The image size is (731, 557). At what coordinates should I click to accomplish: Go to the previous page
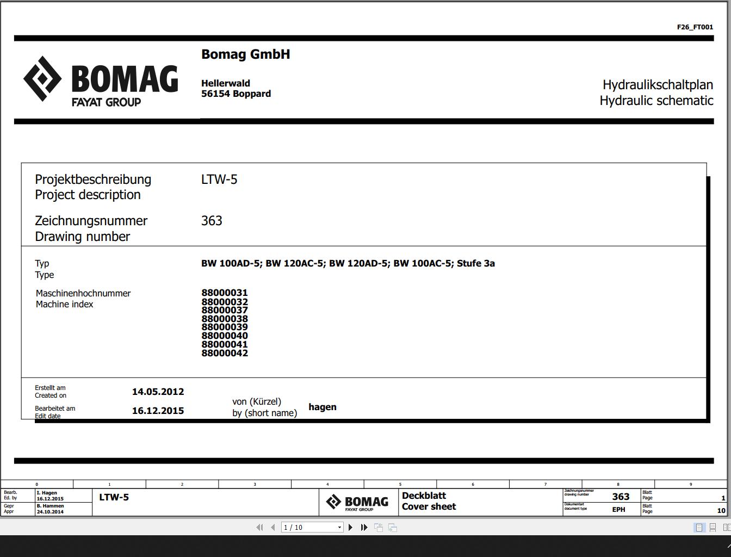coord(272,527)
